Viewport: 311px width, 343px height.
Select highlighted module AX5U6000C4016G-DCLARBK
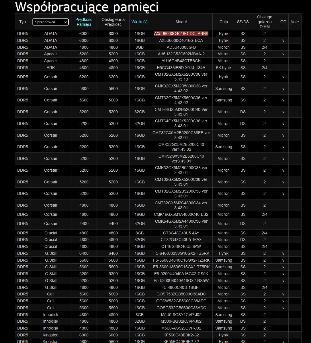click(x=181, y=34)
